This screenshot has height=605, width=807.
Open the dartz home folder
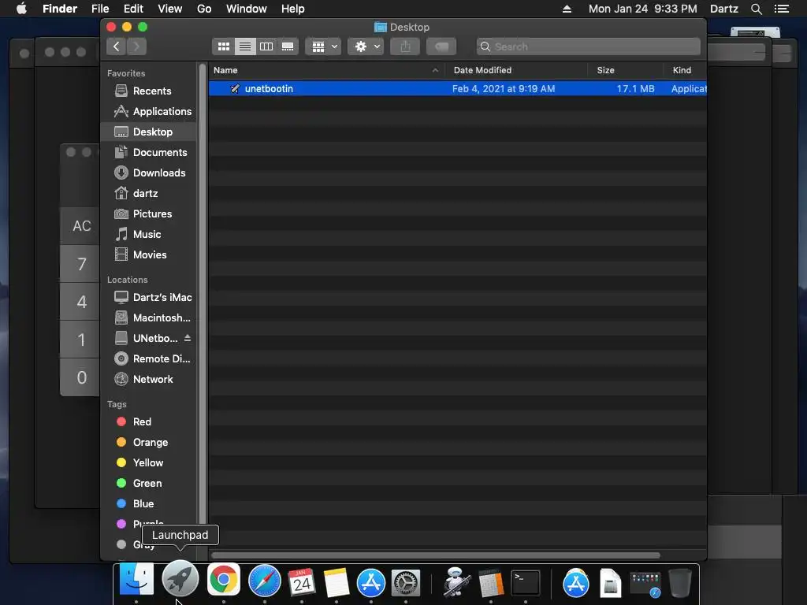[149, 194]
